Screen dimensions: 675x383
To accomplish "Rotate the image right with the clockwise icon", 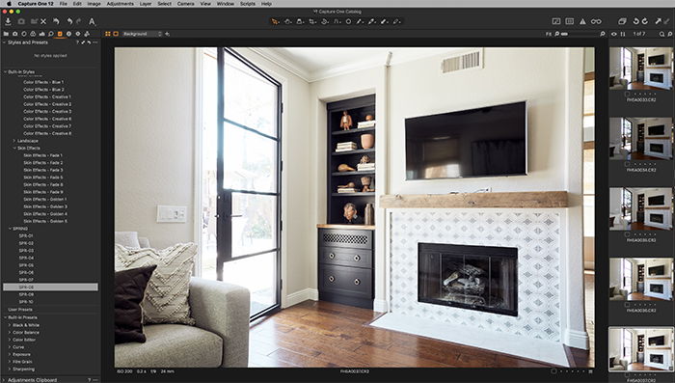I will 644,21.
